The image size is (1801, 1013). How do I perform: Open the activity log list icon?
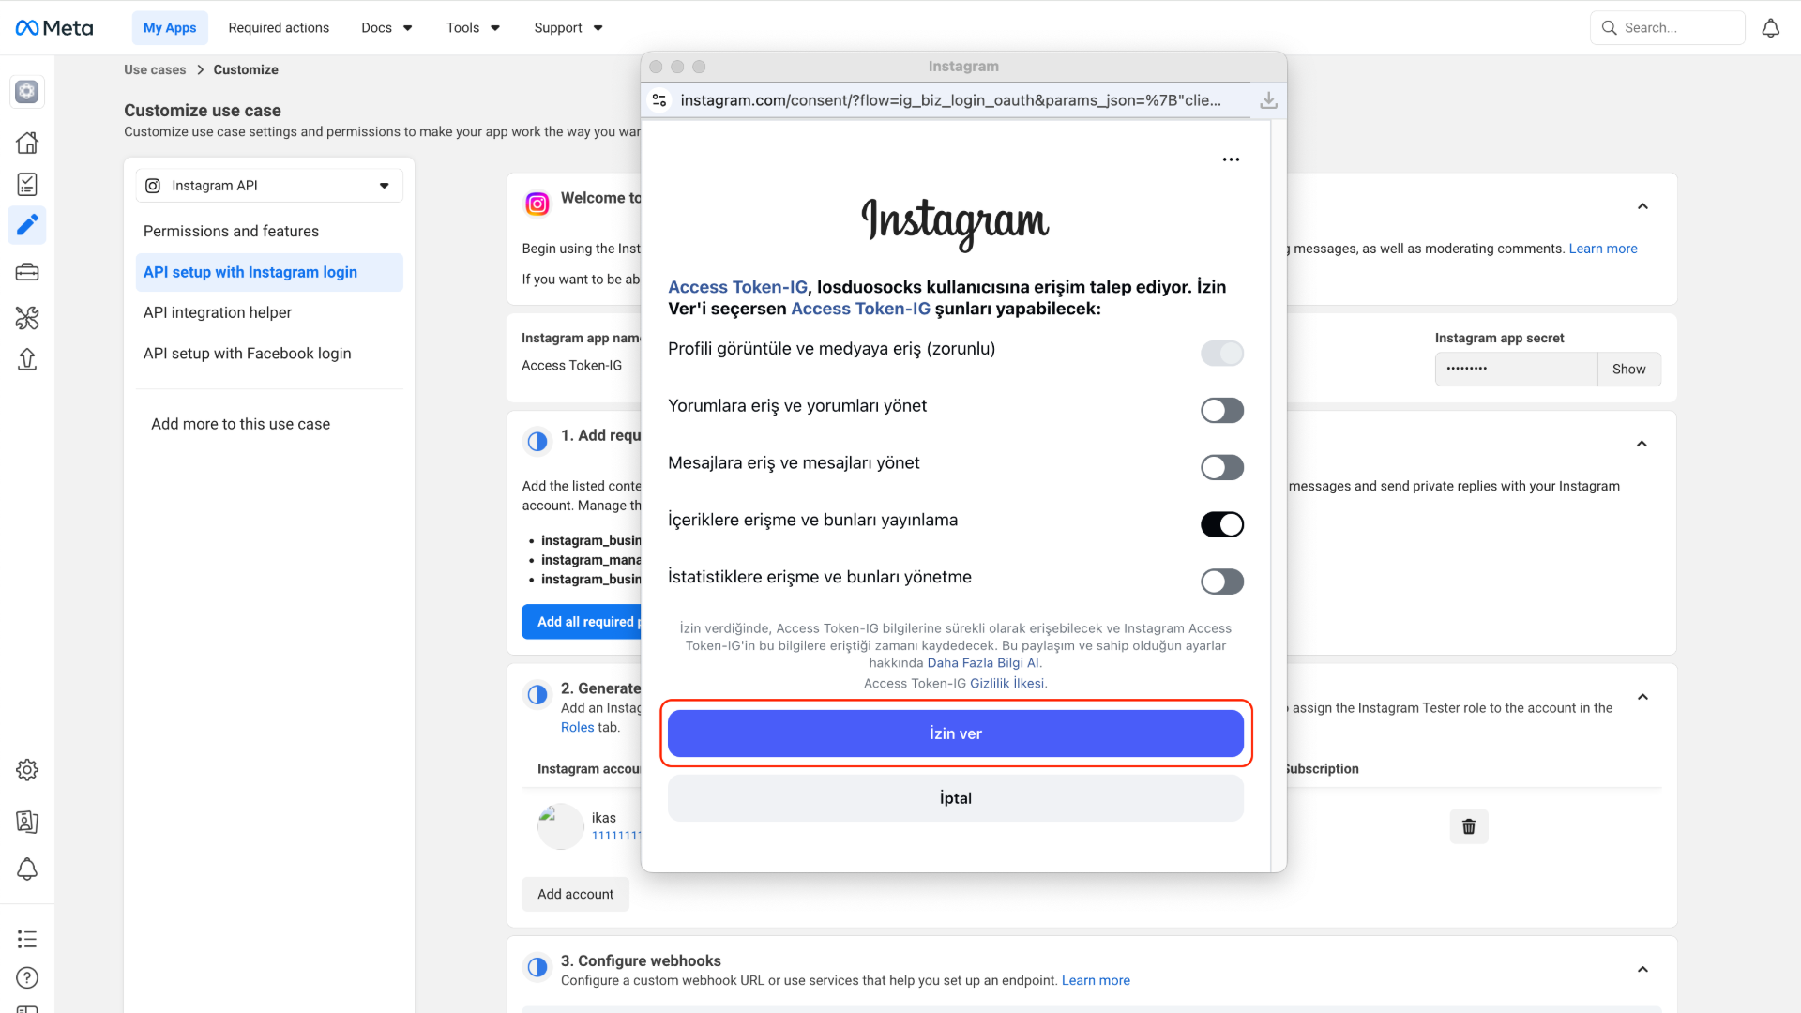(x=27, y=939)
